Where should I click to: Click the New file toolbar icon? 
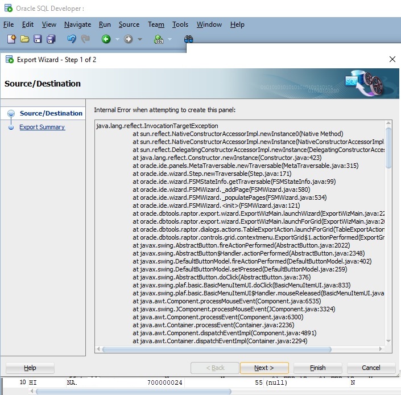click(11, 39)
